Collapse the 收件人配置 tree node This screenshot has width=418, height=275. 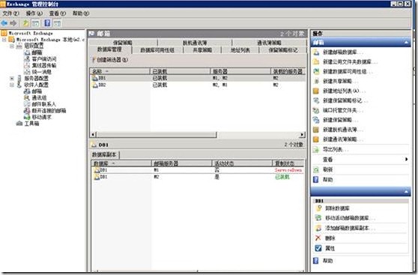12,85
